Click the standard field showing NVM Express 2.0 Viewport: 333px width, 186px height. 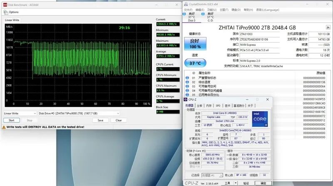click(285, 61)
